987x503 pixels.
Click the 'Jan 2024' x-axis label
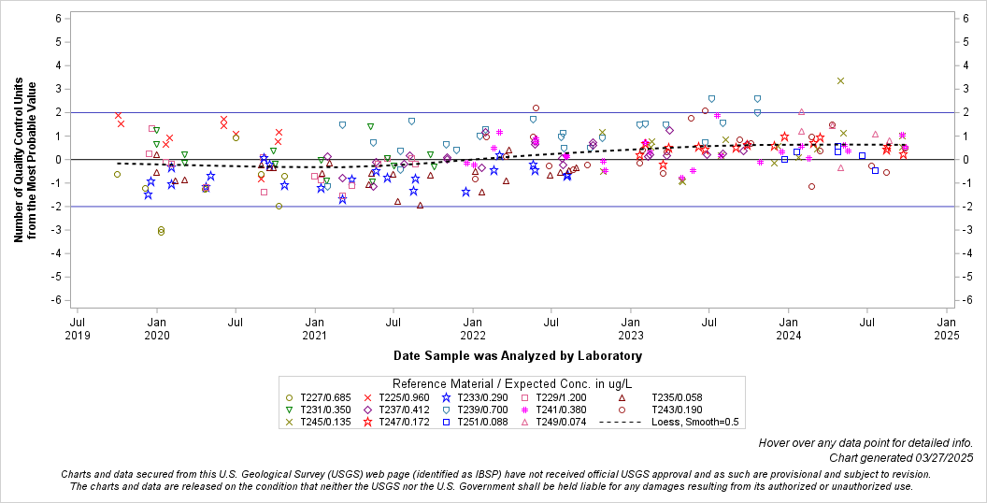[789, 329]
